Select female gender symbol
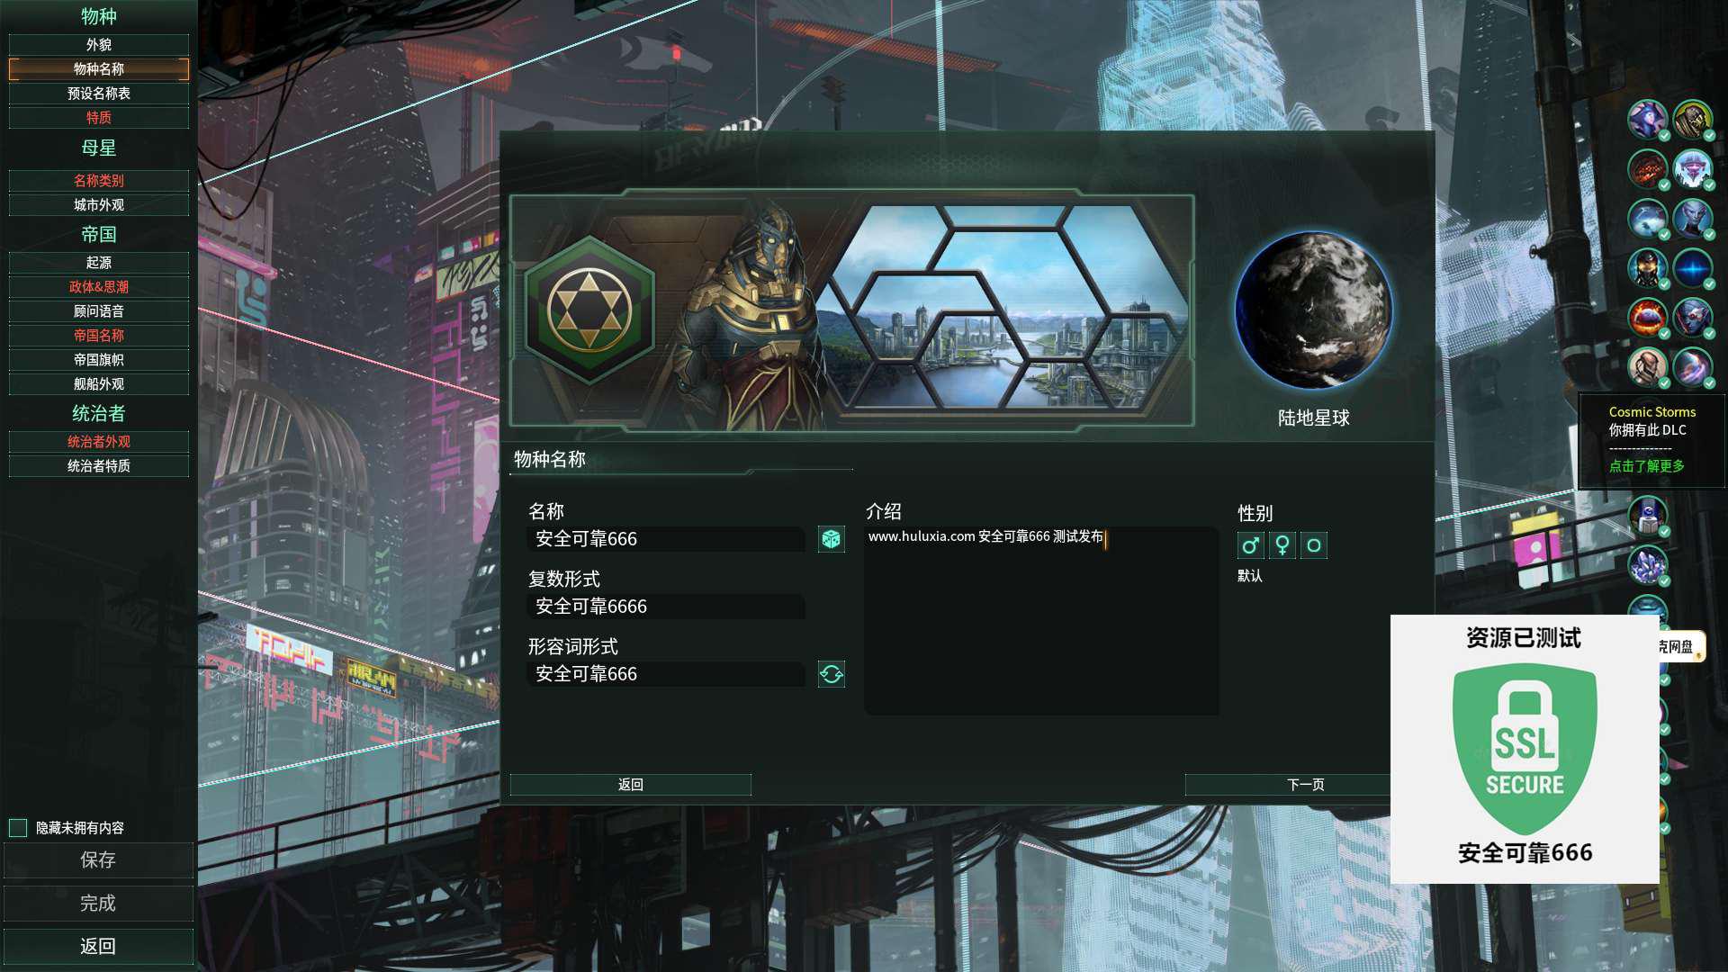This screenshot has width=1728, height=972. click(x=1282, y=545)
